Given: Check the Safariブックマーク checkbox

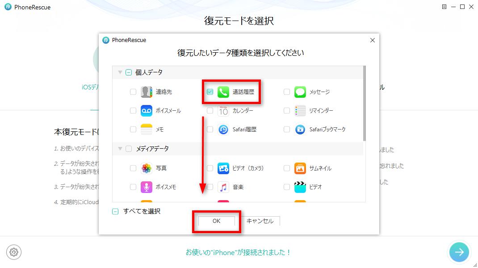Looking at the screenshot, I should 286,130.
